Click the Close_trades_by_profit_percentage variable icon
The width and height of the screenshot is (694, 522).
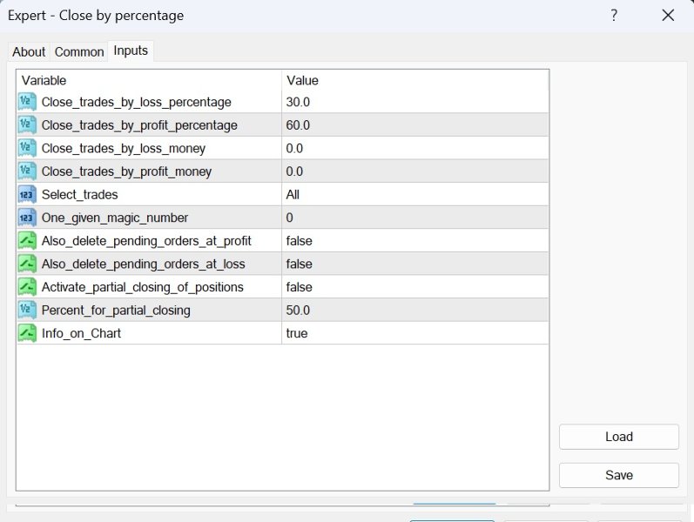[26, 125]
